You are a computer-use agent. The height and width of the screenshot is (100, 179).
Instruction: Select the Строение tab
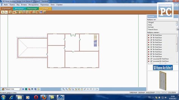(x=6, y=9)
